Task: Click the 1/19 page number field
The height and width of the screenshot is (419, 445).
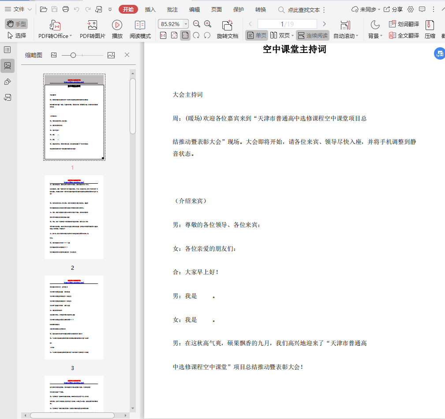Action: click(x=287, y=24)
